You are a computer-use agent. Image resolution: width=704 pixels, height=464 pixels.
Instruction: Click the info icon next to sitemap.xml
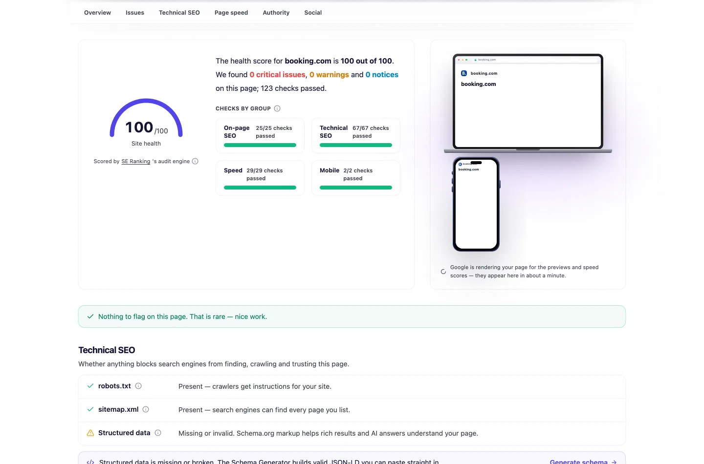tap(146, 409)
